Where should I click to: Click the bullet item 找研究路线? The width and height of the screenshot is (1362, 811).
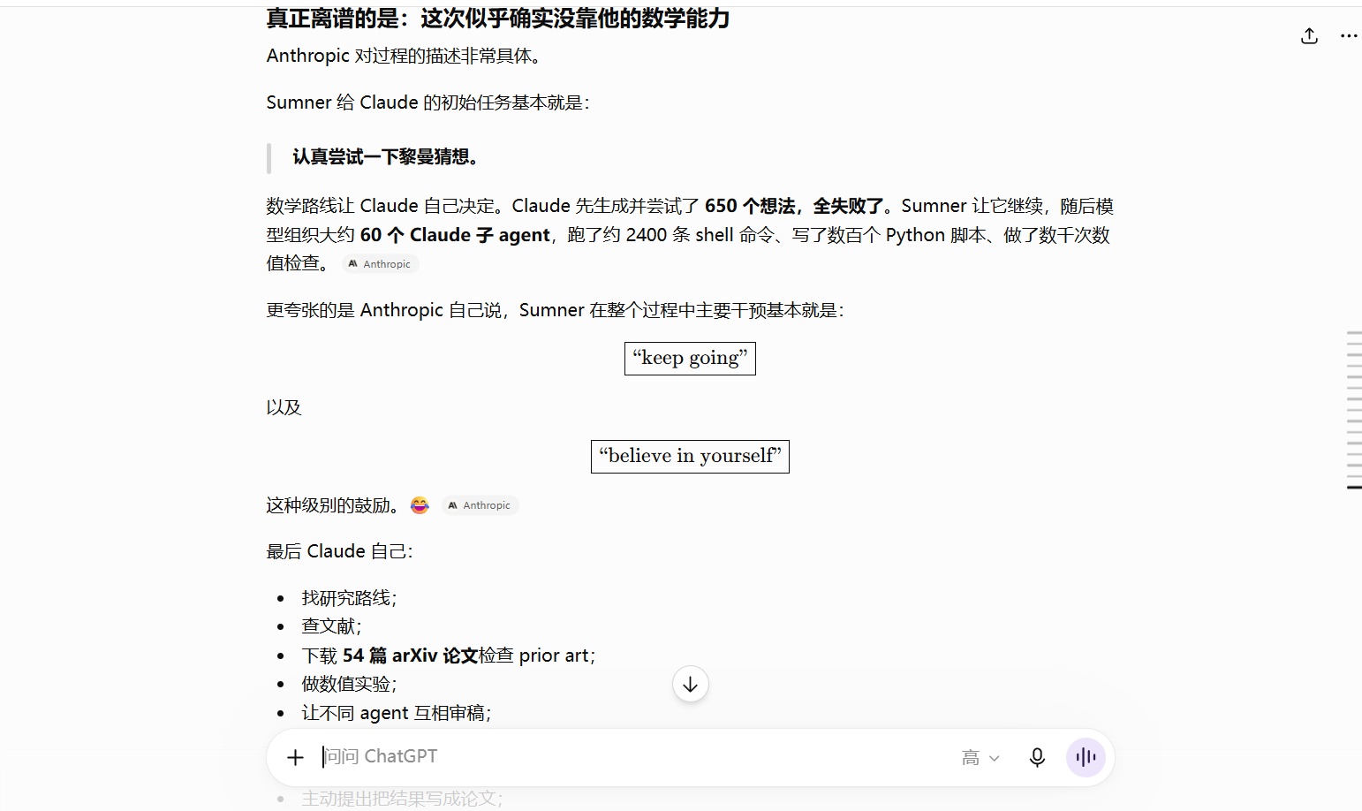click(349, 598)
